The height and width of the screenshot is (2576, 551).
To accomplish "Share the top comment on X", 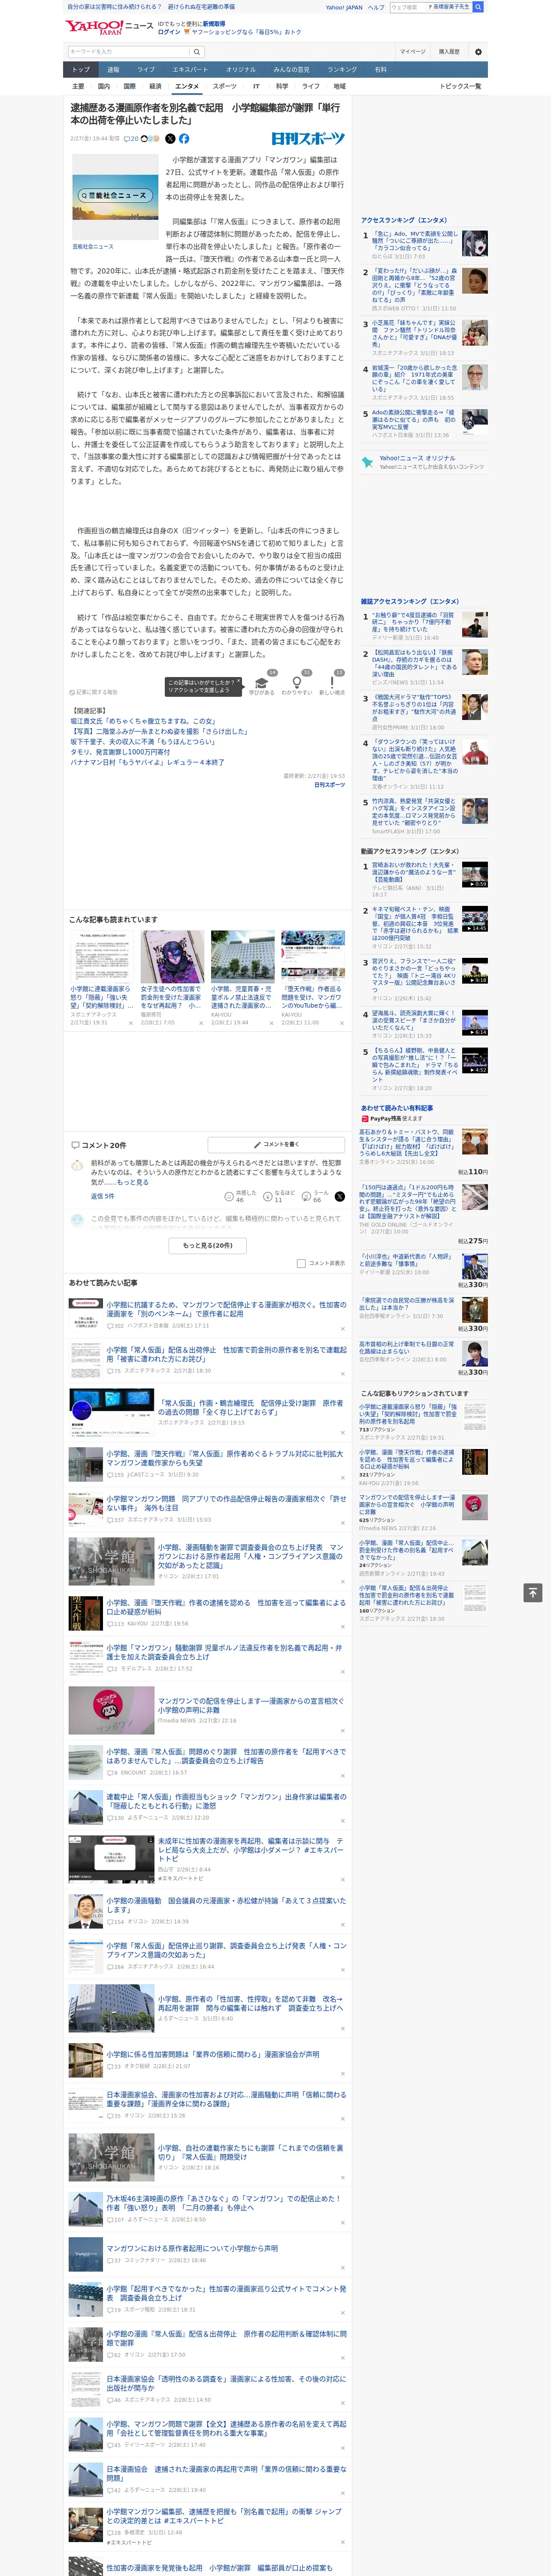I will coord(340,1196).
